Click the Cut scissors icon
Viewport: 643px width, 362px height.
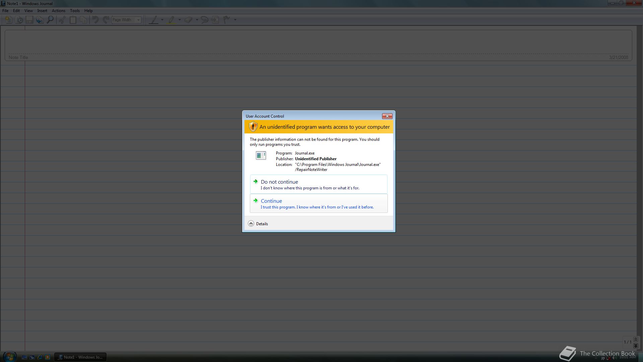62,20
